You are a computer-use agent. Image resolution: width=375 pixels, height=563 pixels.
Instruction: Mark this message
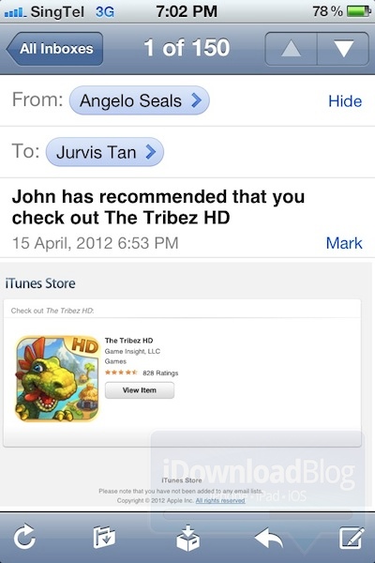(x=344, y=243)
